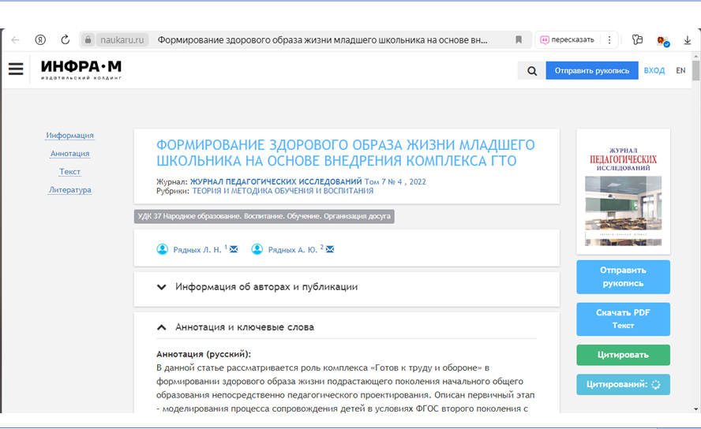The height and width of the screenshot is (429, 701).
Task: Reload the page with the refresh icon
Action: (65, 39)
